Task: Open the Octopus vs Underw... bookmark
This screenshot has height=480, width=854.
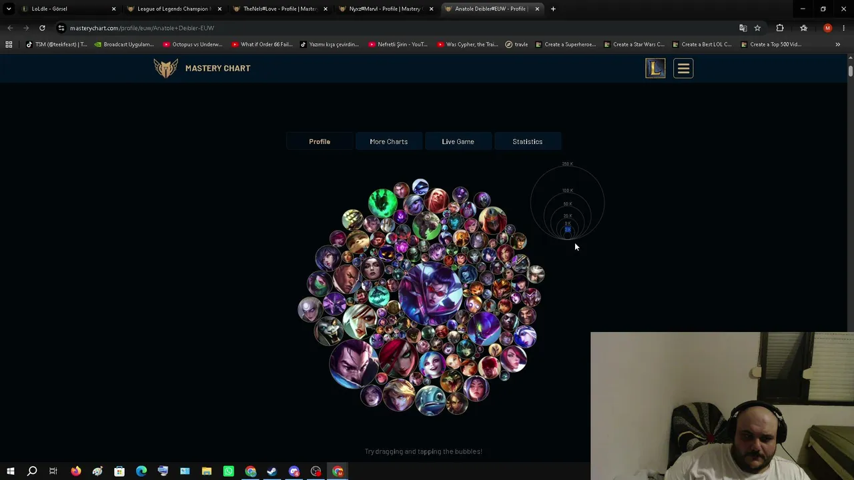Action: tap(193, 45)
